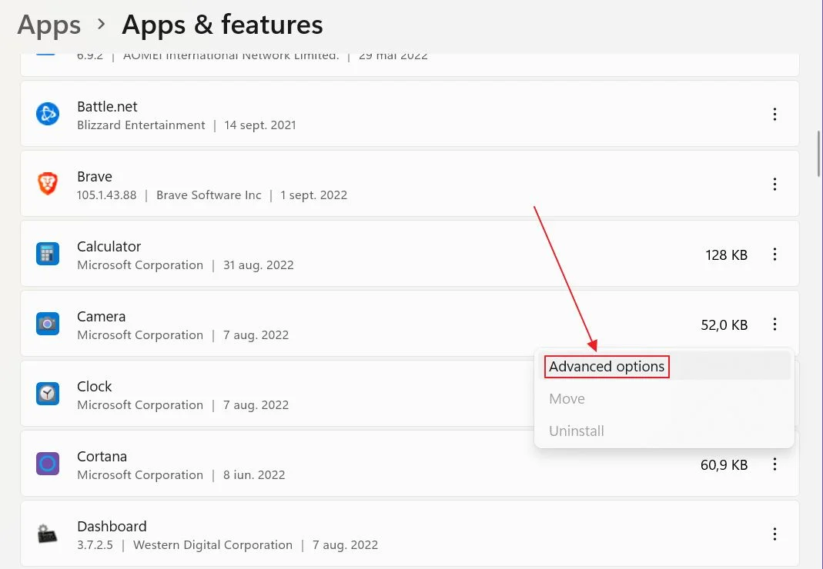
Task: Click the Western Digital Dashboard icon
Action: (47, 534)
